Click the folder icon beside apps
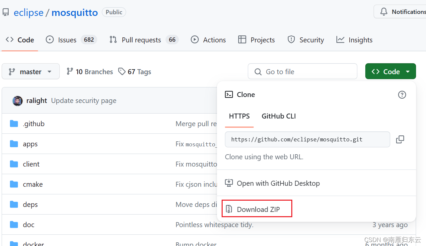 pyautogui.click(x=14, y=144)
